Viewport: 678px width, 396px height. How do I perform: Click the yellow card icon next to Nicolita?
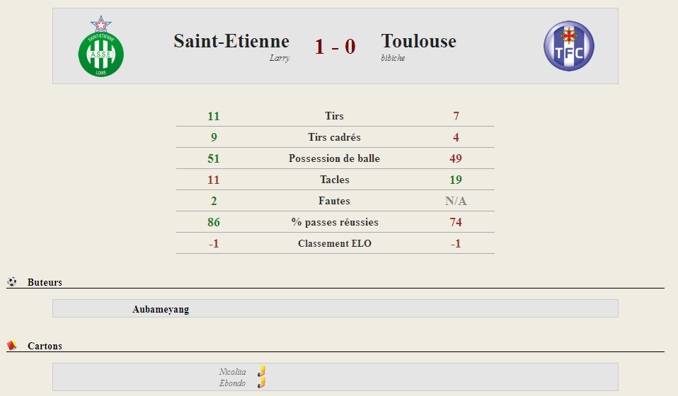[261, 371]
